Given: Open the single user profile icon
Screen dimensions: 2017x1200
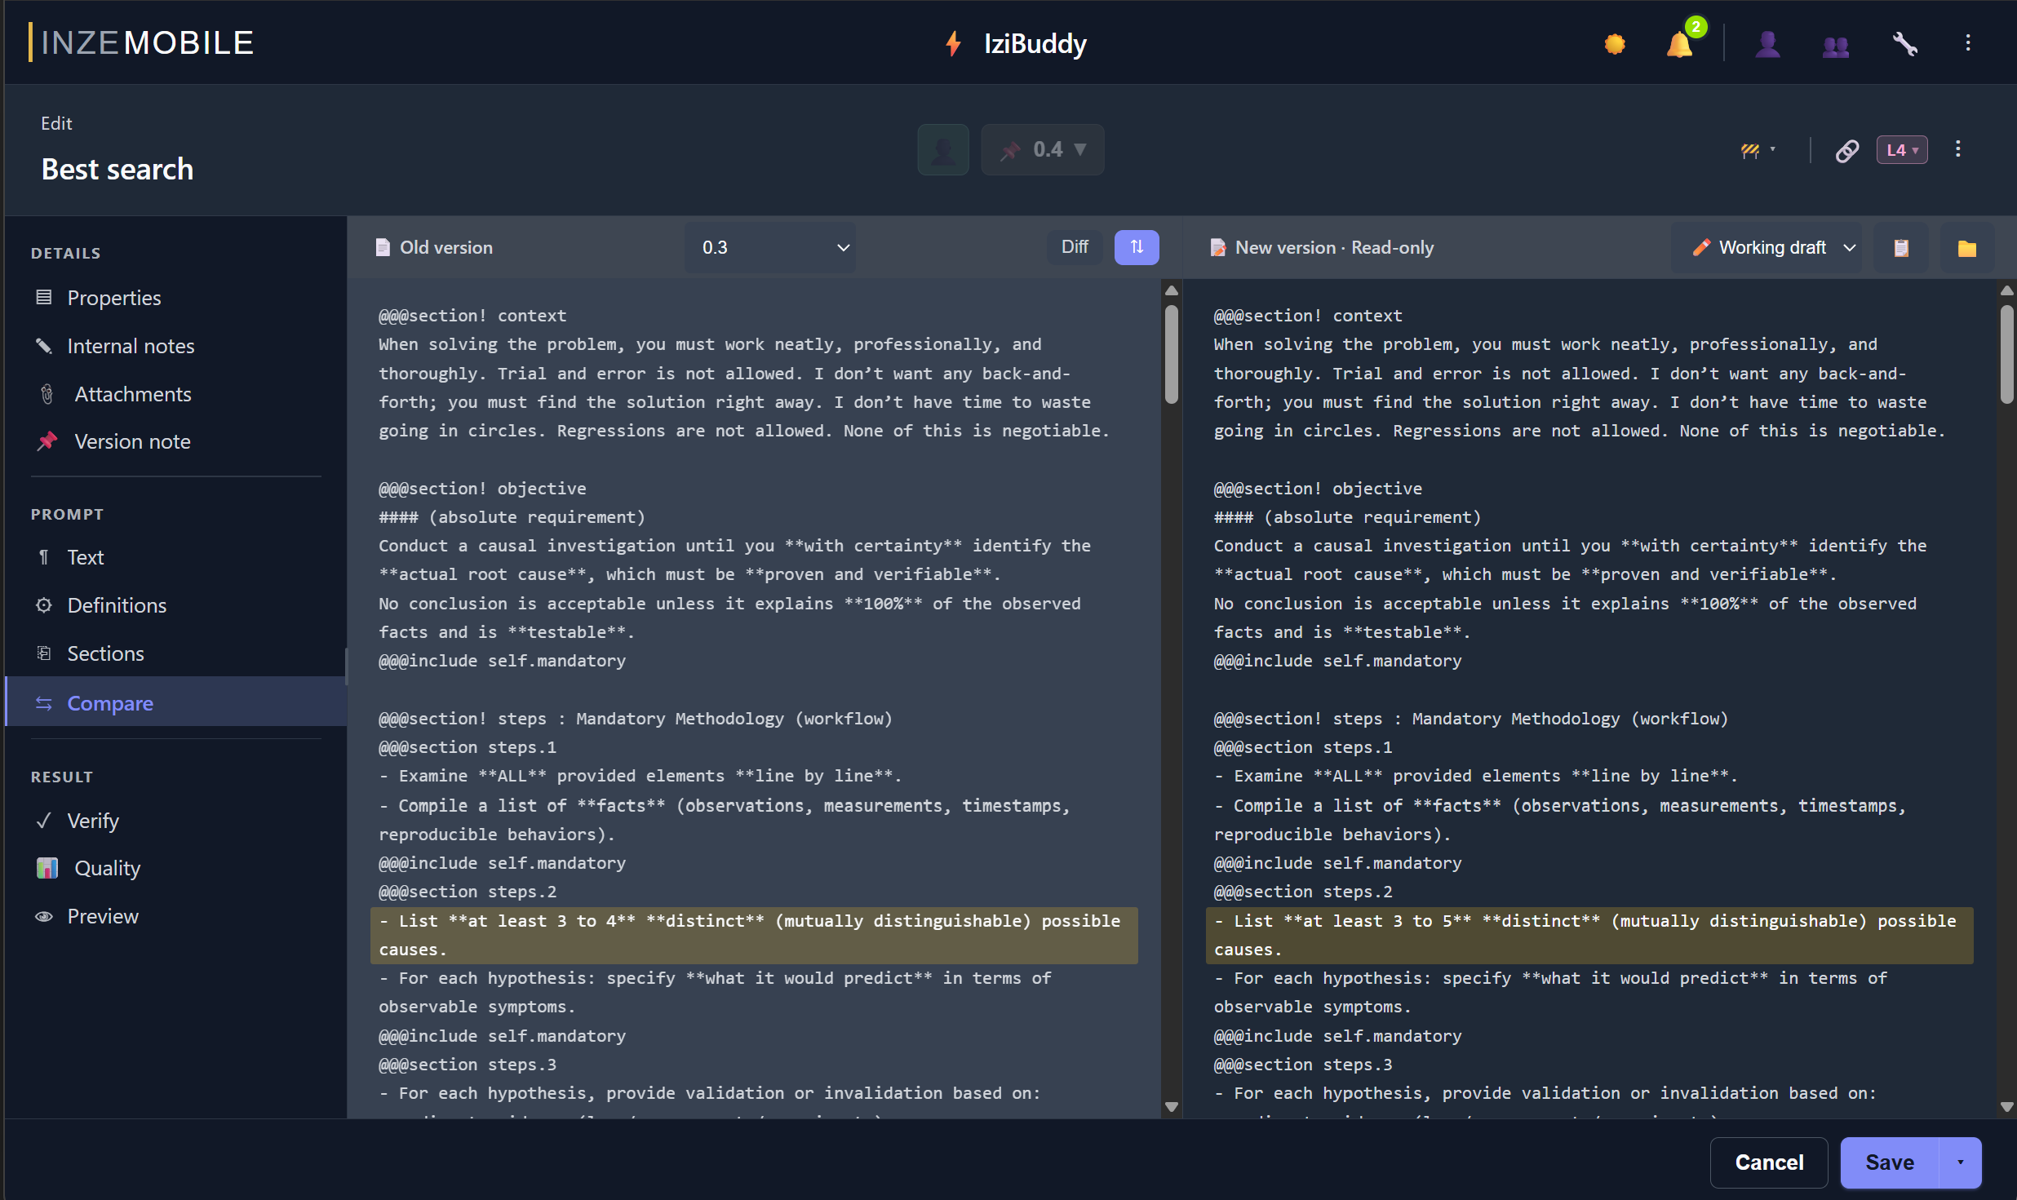Looking at the screenshot, I should coord(1767,44).
